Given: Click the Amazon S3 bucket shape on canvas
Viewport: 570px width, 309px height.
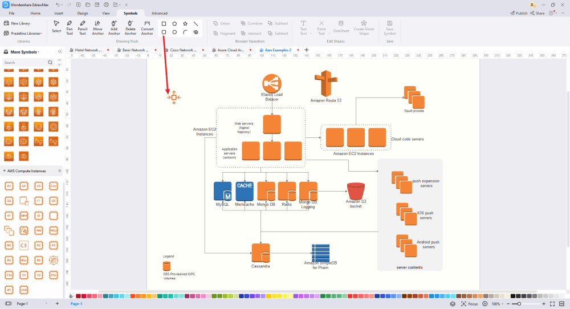Looking at the screenshot, I should click(x=356, y=191).
